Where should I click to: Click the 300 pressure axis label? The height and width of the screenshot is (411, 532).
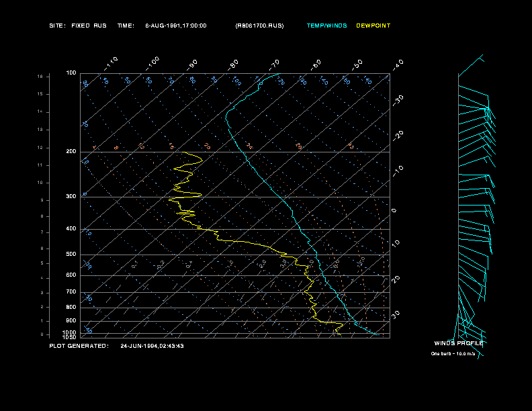click(71, 197)
